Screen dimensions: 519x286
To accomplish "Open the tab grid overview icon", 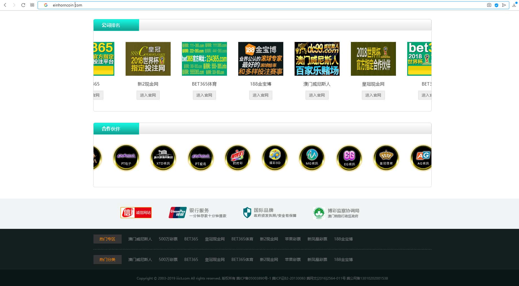I will pos(32,5).
